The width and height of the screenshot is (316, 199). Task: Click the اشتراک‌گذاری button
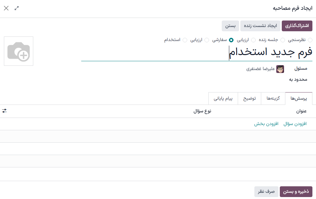tap(297, 25)
